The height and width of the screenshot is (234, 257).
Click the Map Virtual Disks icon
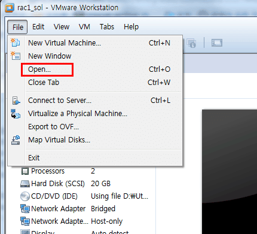coord(16,140)
